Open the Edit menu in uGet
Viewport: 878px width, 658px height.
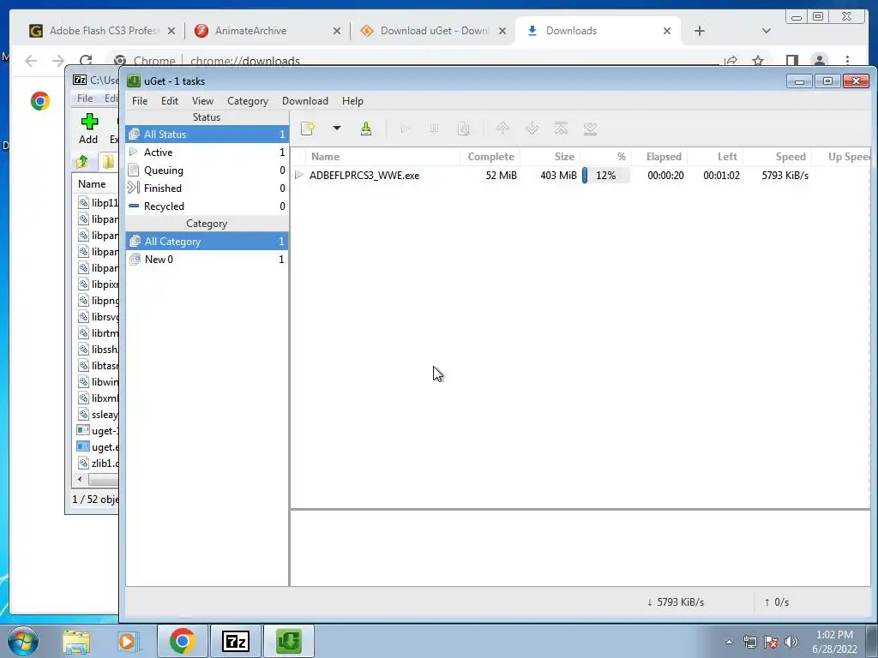point(170,101)
